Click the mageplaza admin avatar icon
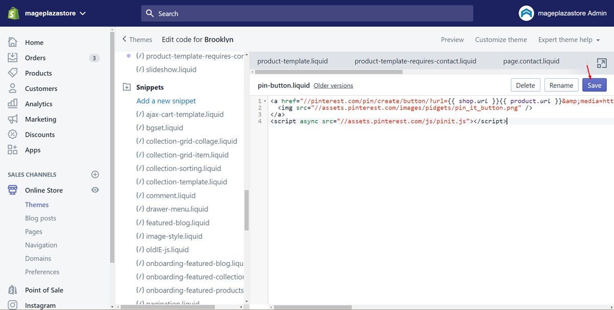Image resolution: width=614 pixels, height=310 pixels. coord(526,13)
